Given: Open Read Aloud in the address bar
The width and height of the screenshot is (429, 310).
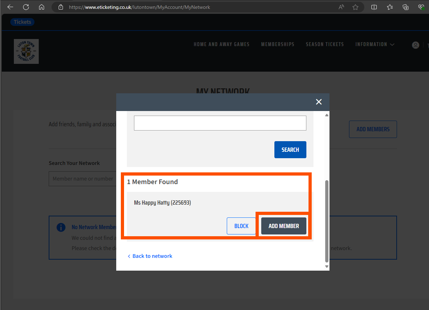Looking at the screenshot, I should click(341, 7).
